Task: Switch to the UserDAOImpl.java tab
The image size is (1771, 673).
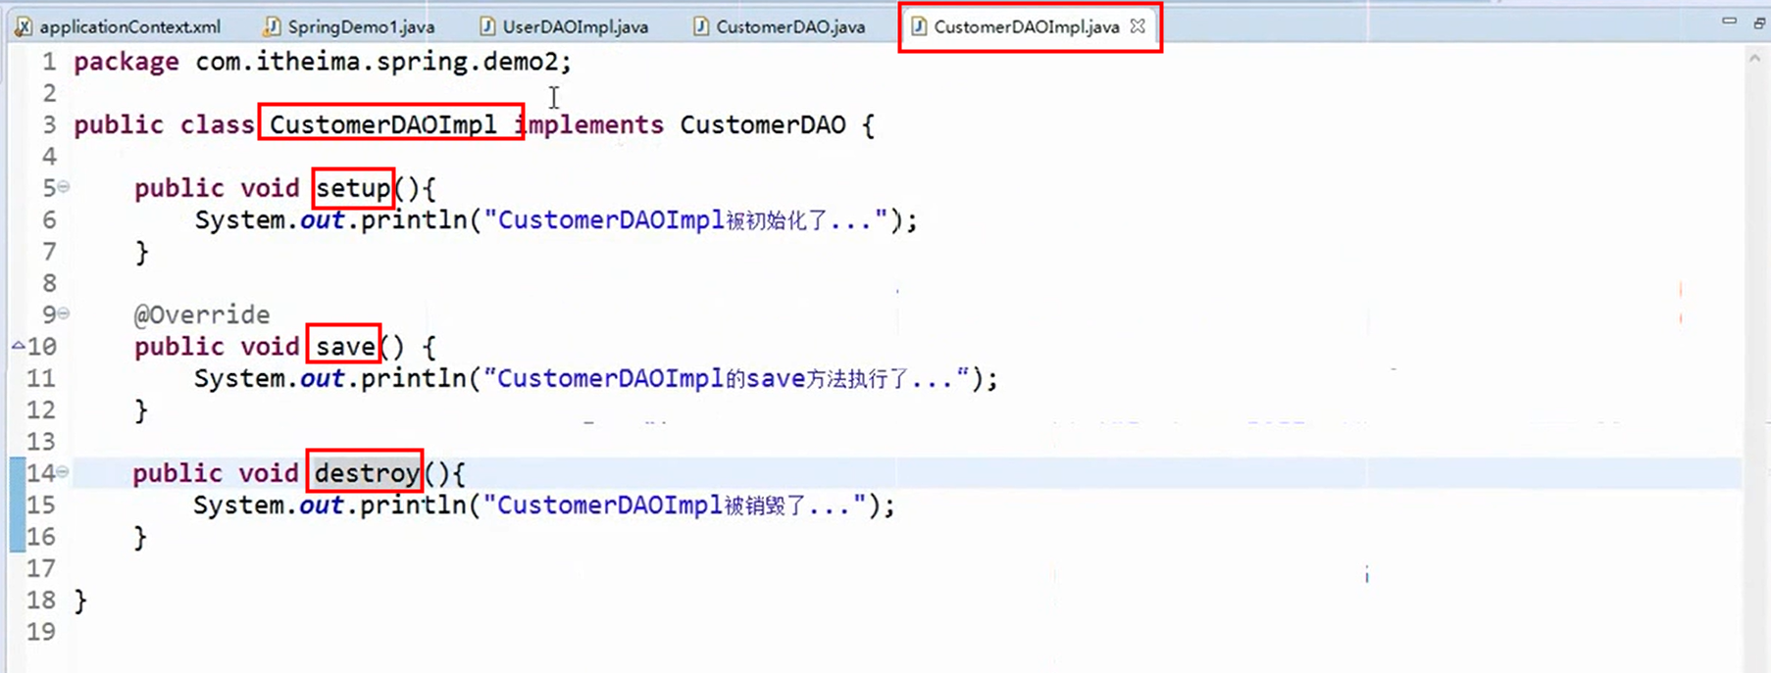Action: point(575,26)
